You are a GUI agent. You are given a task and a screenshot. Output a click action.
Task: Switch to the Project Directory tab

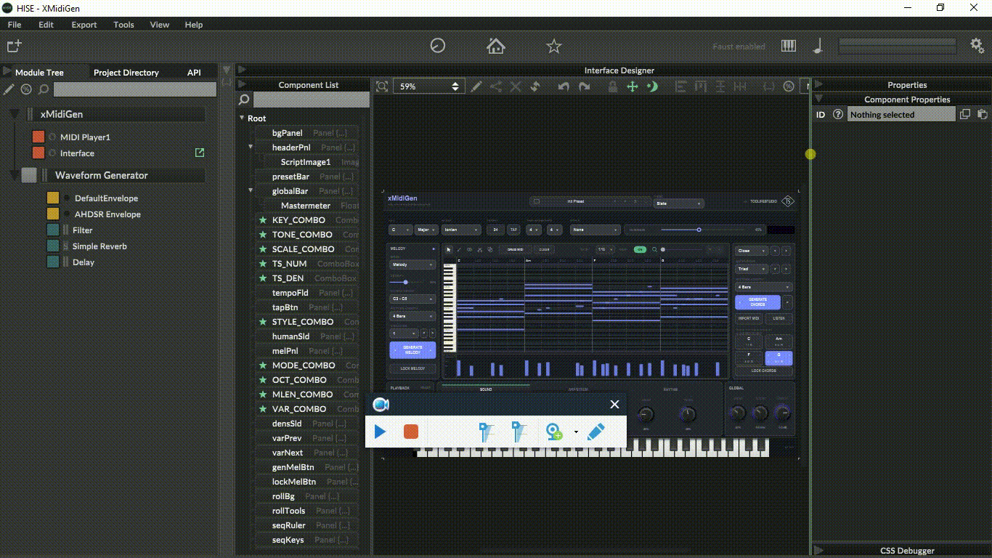[x=126, y=73]
